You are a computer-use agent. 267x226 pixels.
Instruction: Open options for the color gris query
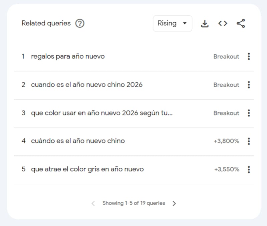pyautogui.click(x=249, y=169)
